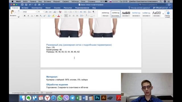The height and width of the screenshot is (102, 182).
Task: Open the Формат menu in menu bar
Action: click(x=57, y=1)
